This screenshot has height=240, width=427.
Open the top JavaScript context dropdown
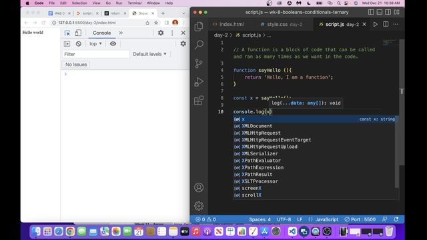(x=95, y=44)
